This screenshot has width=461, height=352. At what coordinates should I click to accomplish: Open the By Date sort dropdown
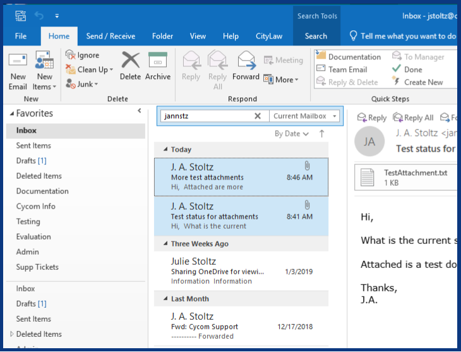(291, 133)
